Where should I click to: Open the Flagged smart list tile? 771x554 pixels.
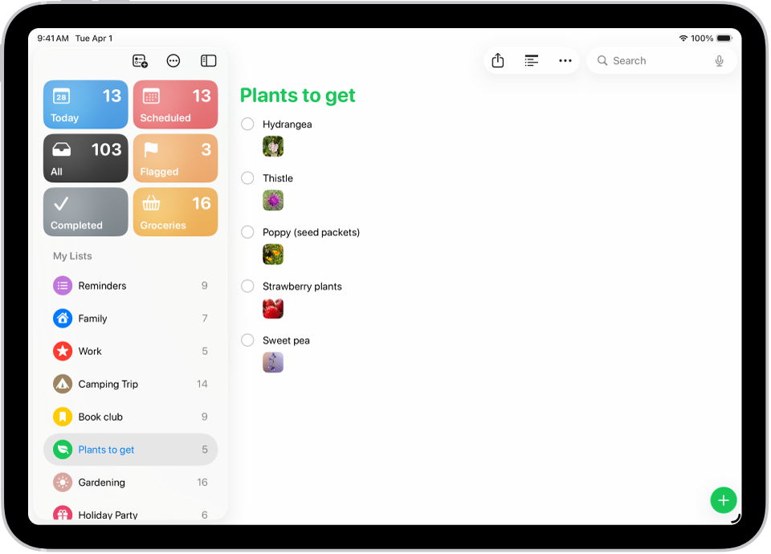[175, 158]
